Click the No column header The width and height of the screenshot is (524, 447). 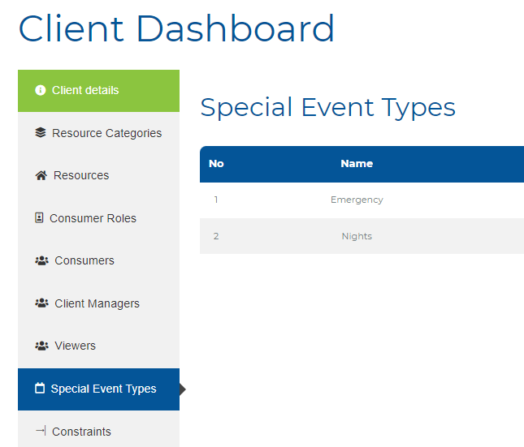tap(216, 164)
